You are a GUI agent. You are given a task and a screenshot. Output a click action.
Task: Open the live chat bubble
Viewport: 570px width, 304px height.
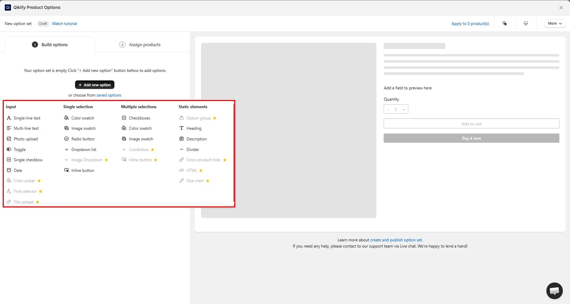554,291
